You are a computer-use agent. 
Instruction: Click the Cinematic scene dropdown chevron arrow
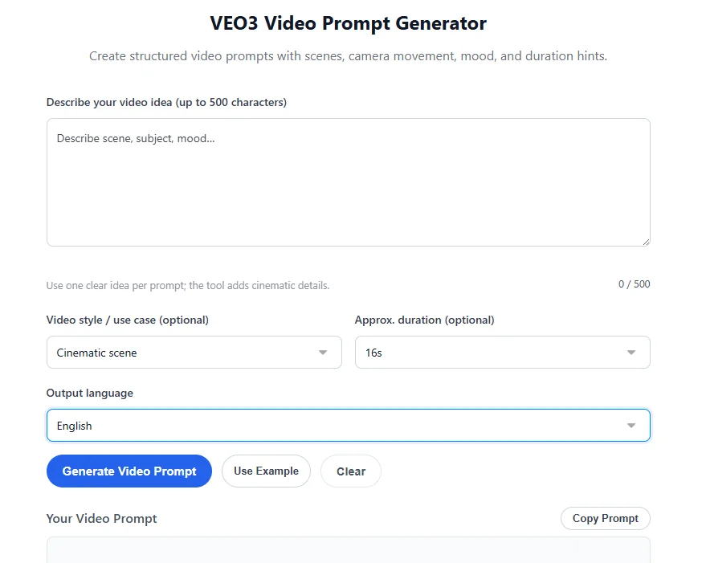coord(322,352)
